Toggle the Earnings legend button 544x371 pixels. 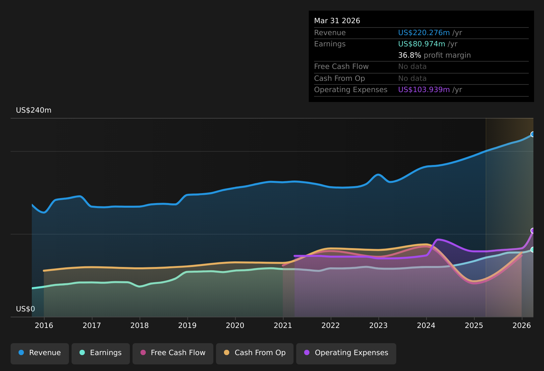coord(101,353)
